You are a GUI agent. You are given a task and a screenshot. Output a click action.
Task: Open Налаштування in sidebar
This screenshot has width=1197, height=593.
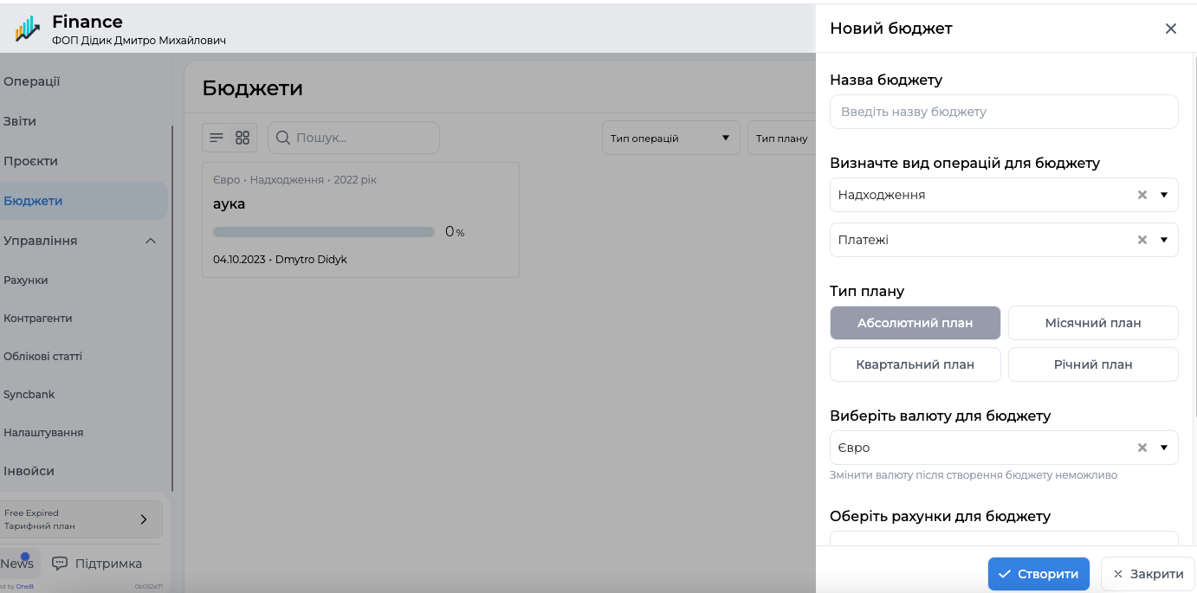coord(43,433)
